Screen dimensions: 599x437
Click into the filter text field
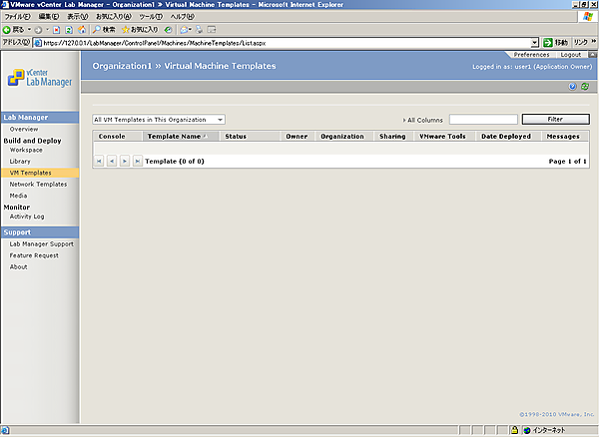(x=483, y=119)
